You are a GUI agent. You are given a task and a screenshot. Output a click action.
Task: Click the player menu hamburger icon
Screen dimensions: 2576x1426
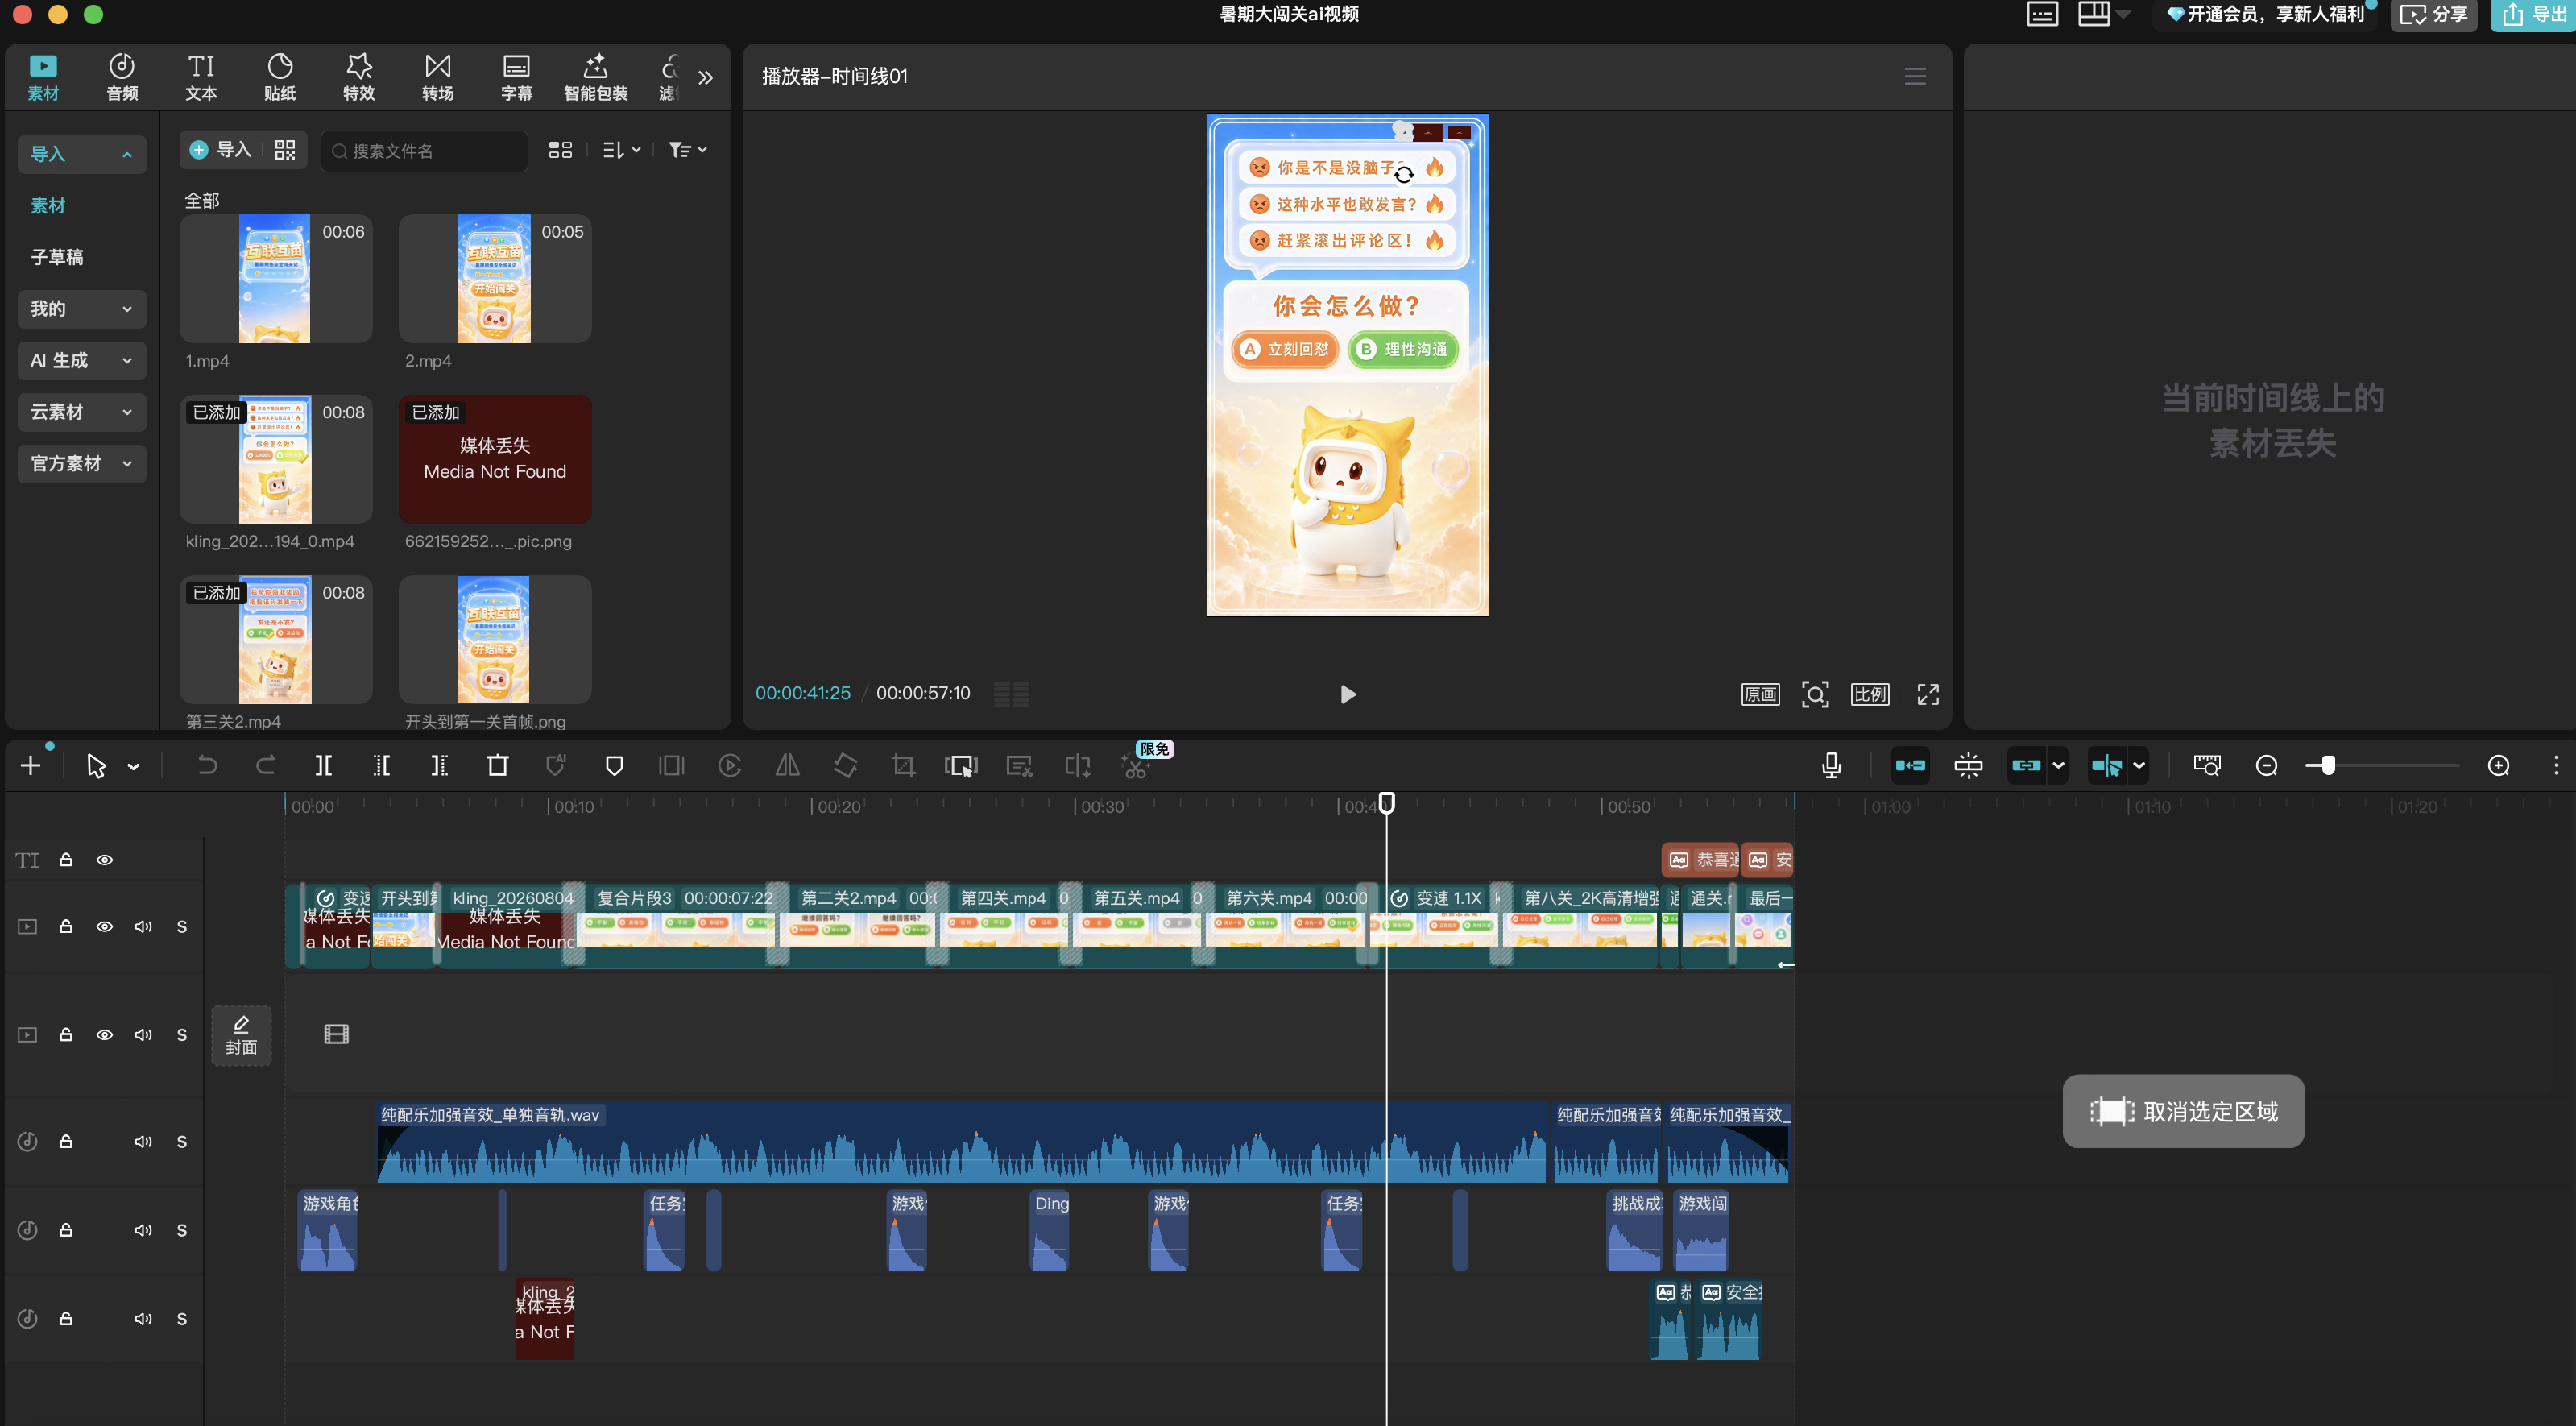point(1915,76)
